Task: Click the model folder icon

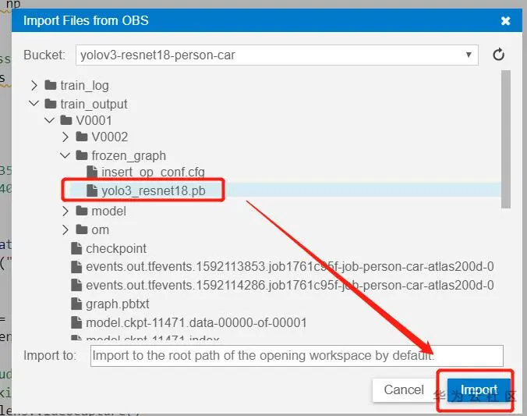Action: [x=82, y=211]
